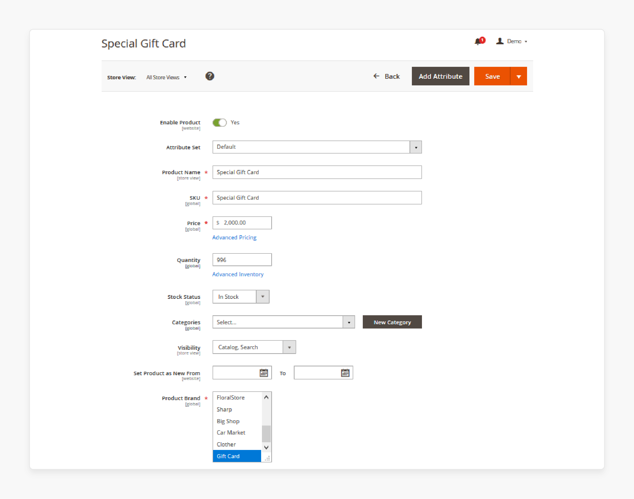Open the Visibility dropdown

pyautogui.click(x=289, y=347)
